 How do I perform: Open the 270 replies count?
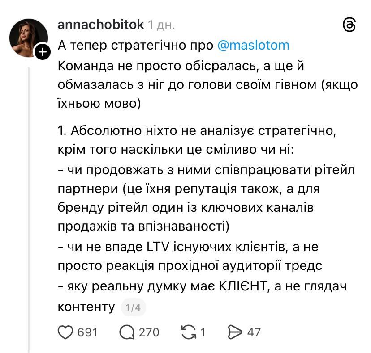click(149, 332)
